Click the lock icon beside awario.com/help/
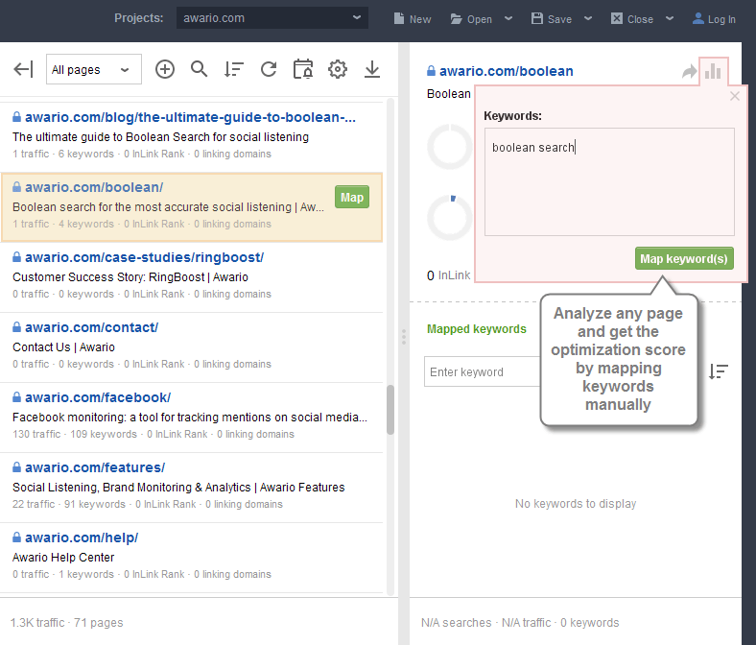This screenshot has width=756, height=645. [17, 537]
